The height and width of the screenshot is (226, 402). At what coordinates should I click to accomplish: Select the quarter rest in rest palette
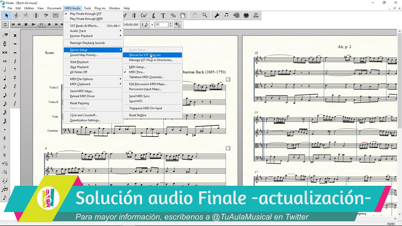tap(15, 61)
